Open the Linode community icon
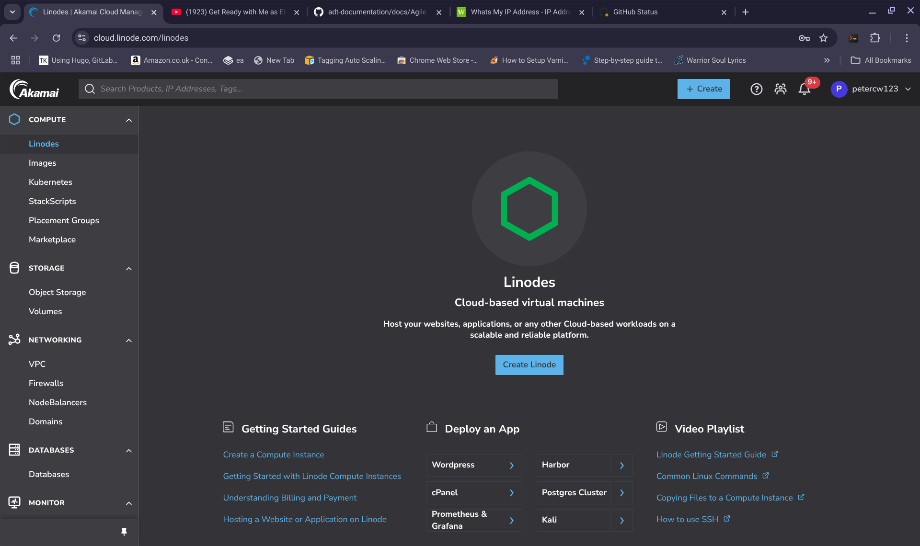Screen dimensions: 920x546 tap(781, 89)
